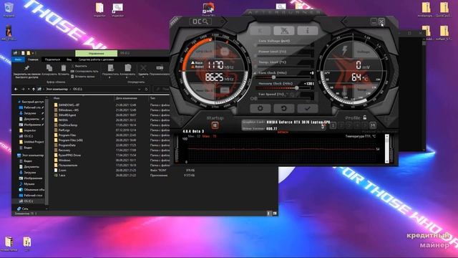Toggle the Profile lock in Afterburner
Image resolution: width=458 pixels, height=258 pixels.
[365, 118]
